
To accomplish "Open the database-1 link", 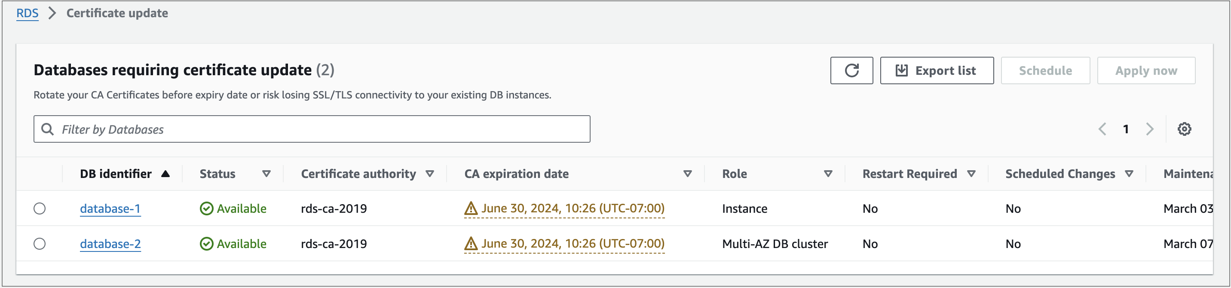I will [110, 209].
